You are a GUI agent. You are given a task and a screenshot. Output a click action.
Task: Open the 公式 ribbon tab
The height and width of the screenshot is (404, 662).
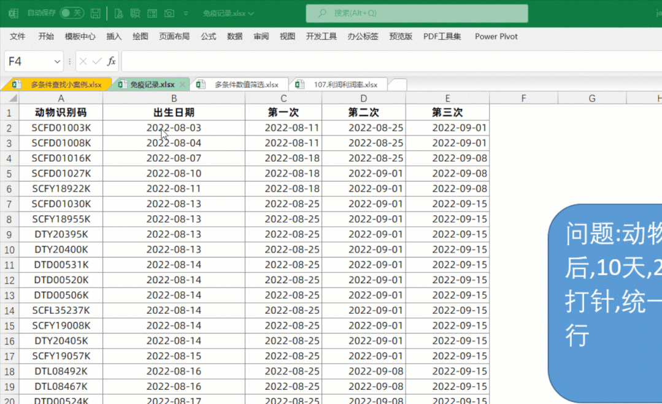coord(208,36)
